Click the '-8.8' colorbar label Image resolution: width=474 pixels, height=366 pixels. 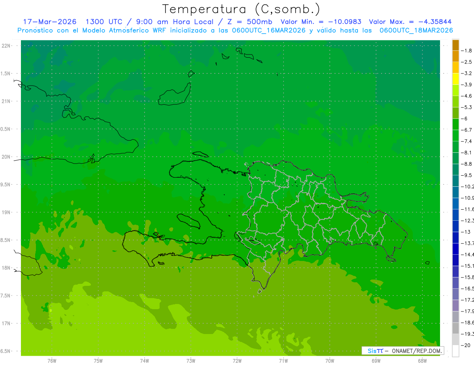(x=466, y=164)
